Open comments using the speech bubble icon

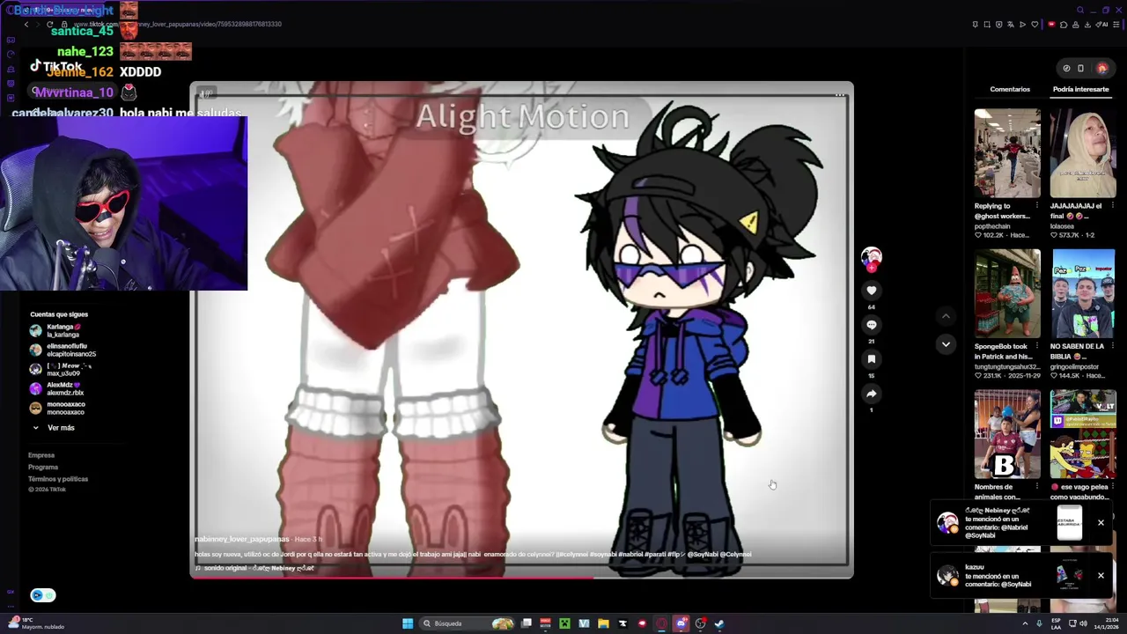pyautogui.click(x=872, y=325)
